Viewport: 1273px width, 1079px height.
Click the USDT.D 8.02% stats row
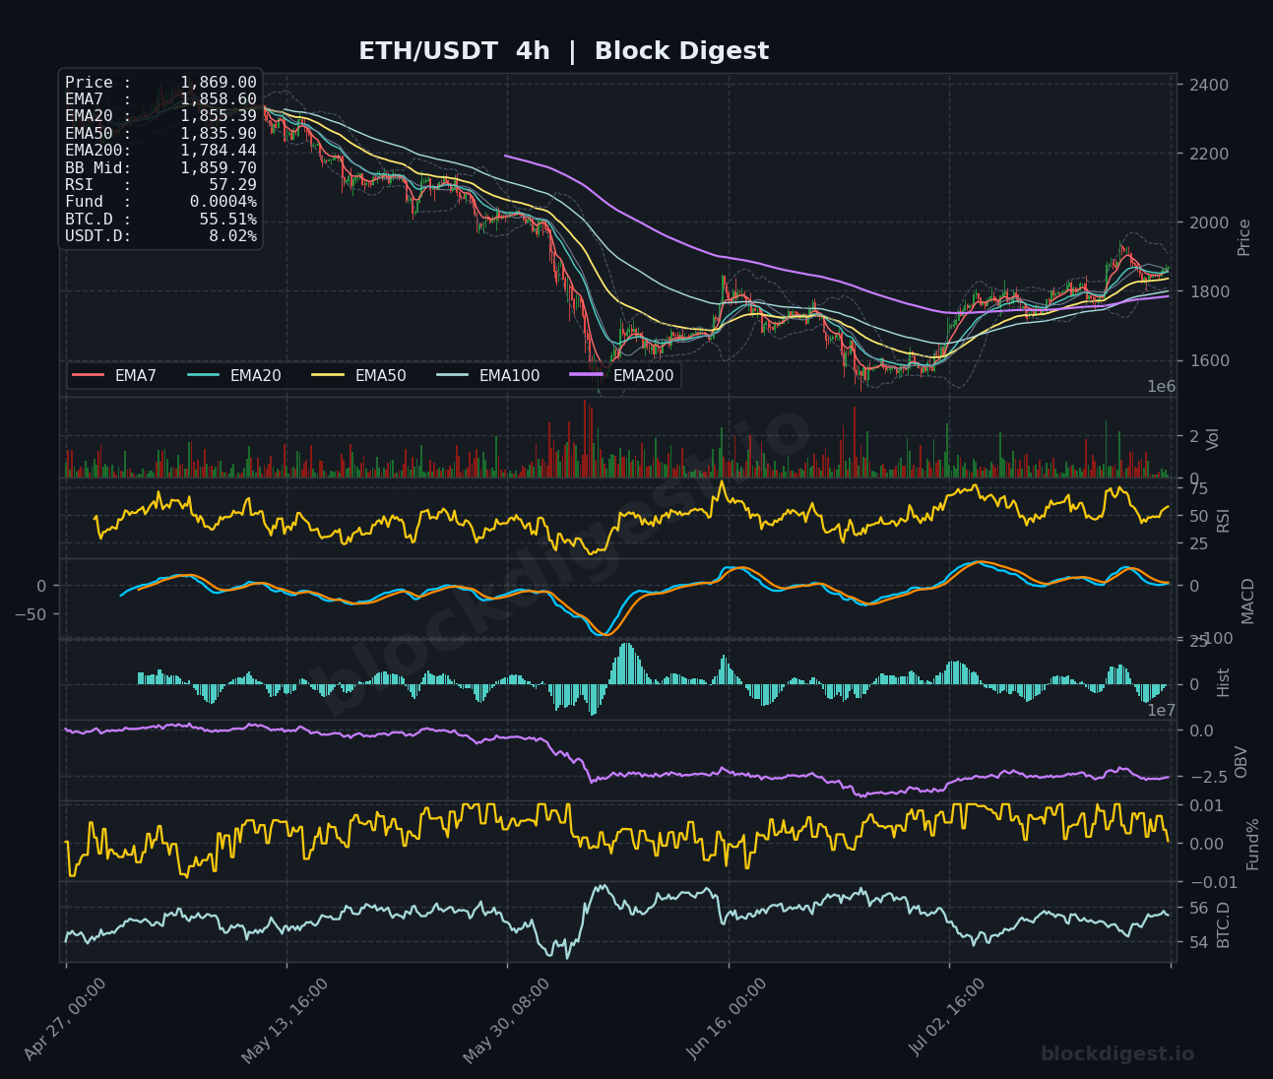160,236
